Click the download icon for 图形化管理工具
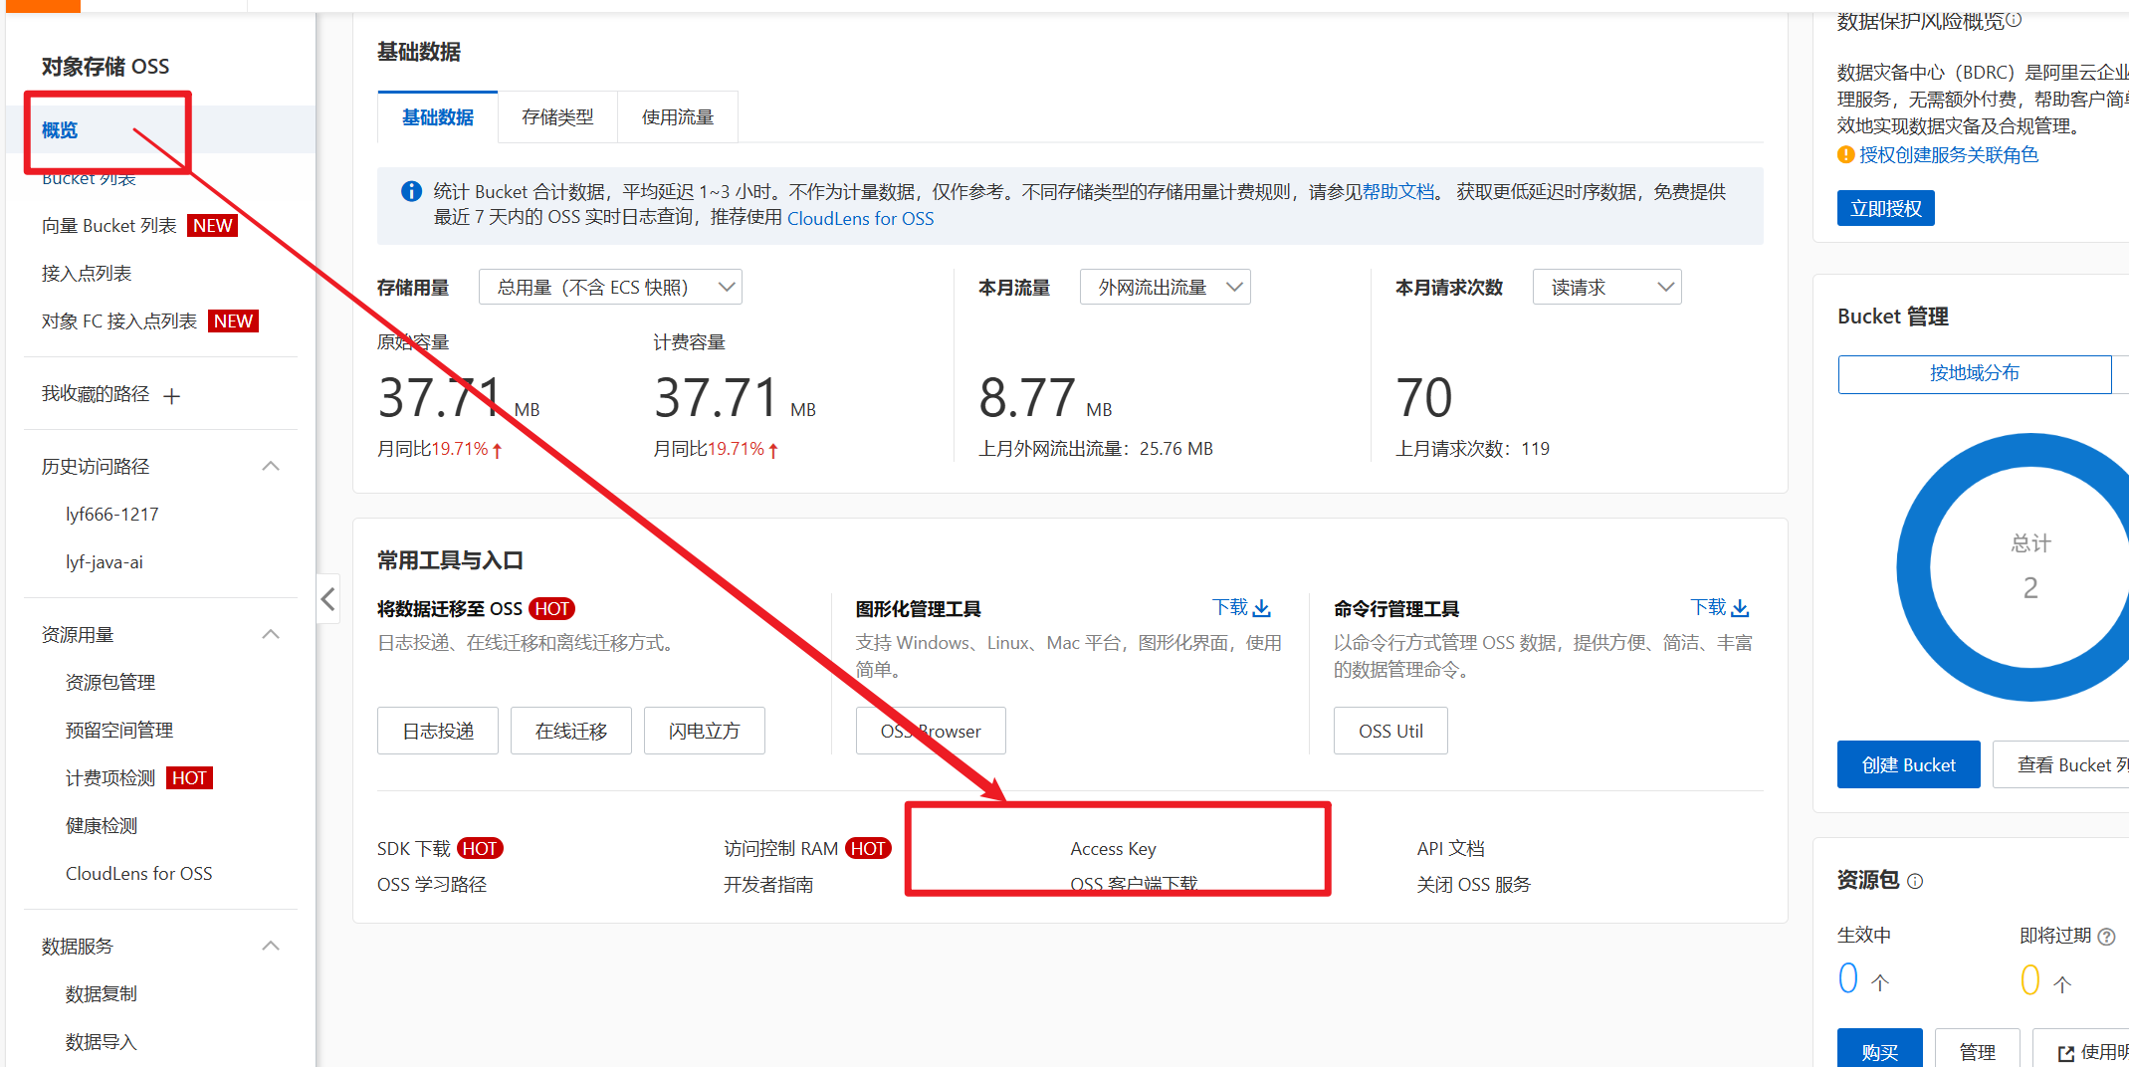Image resolution: width=2129 pixels, height=1067 pixels. 1262,607
